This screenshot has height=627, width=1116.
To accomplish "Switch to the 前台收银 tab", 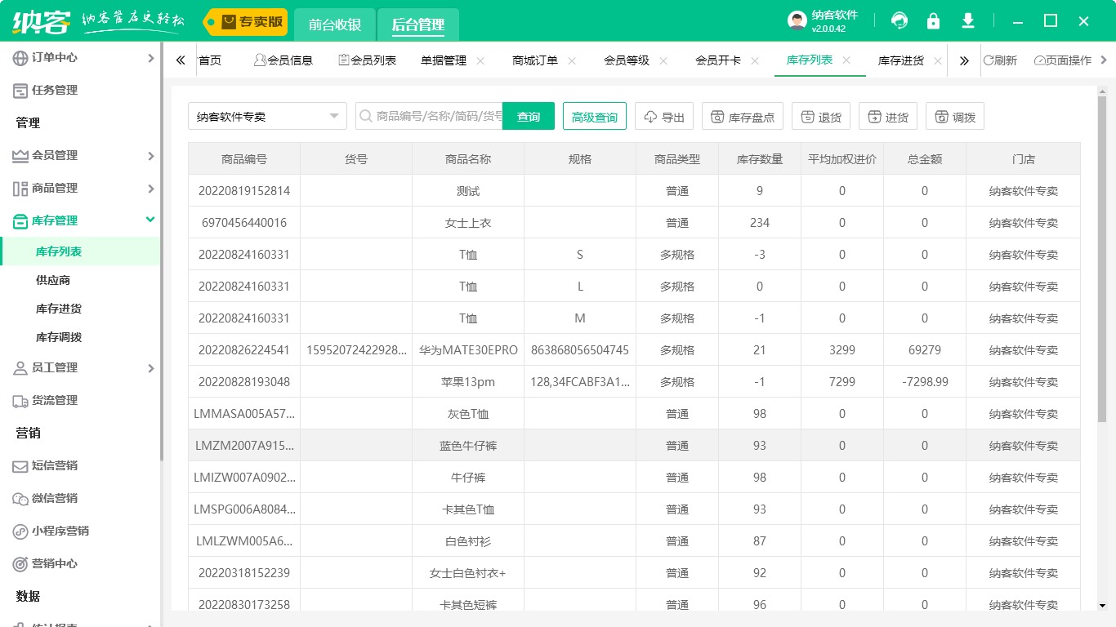I will [x=335, y=24].
